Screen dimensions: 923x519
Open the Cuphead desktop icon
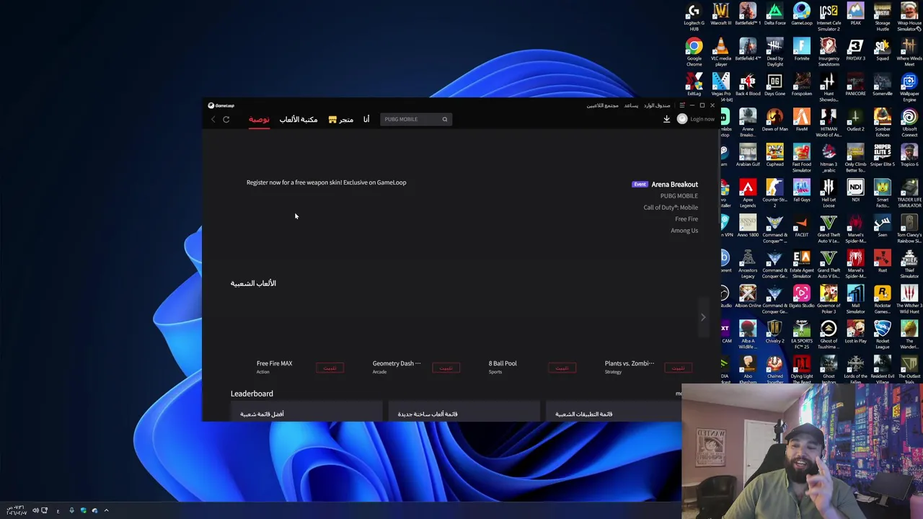pos(774,156)
